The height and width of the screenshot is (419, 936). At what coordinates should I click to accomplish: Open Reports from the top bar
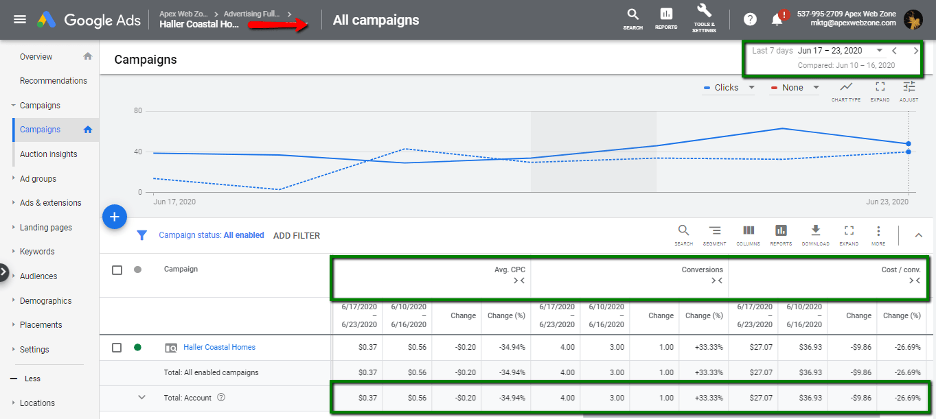point(665,16)
